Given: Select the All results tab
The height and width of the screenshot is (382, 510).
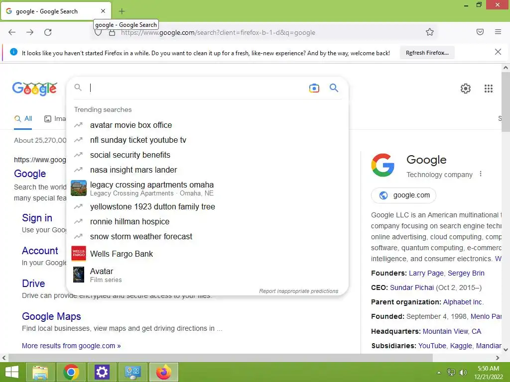Looking at the screenshot, I should [23, 119].
